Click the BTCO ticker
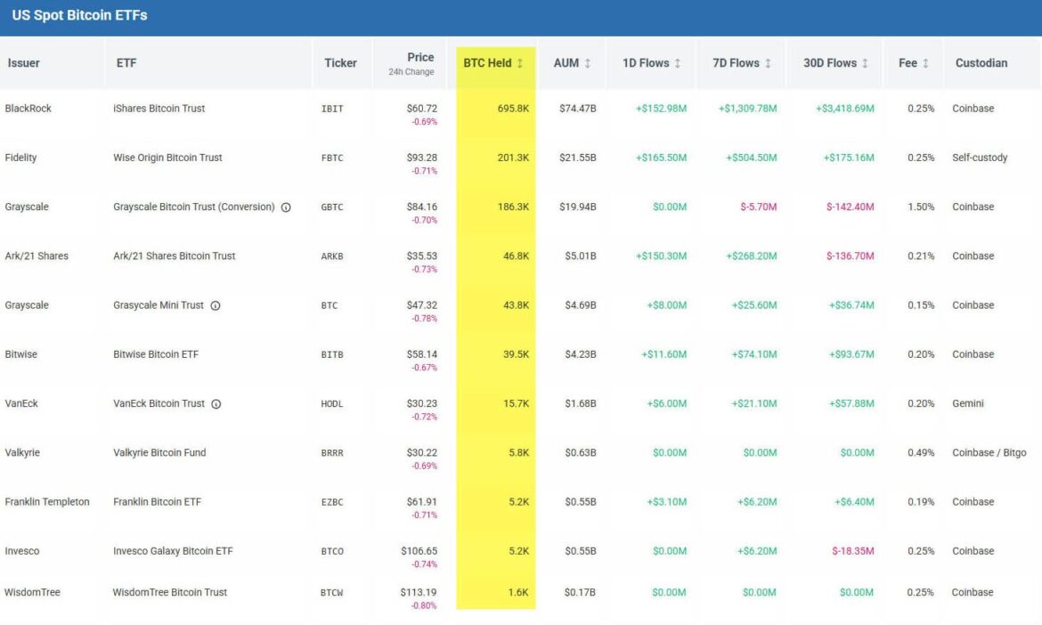The image size is (1042, 625). coord(332,551)
